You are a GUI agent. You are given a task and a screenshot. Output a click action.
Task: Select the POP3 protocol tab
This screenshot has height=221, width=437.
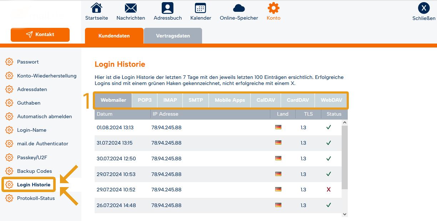click(x=145, y=100)
